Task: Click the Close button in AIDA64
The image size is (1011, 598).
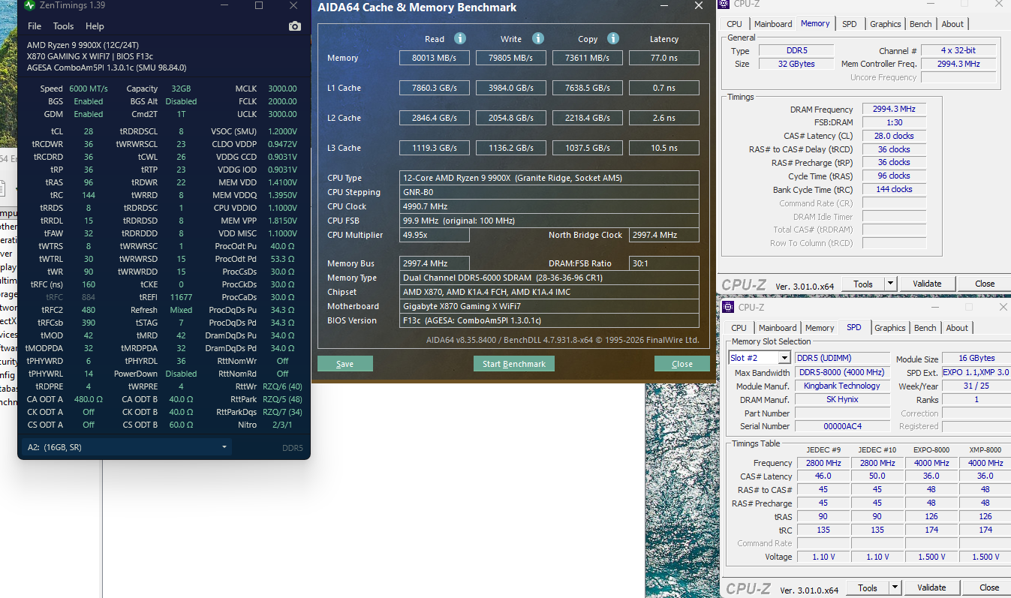Action: coord(682,364)
